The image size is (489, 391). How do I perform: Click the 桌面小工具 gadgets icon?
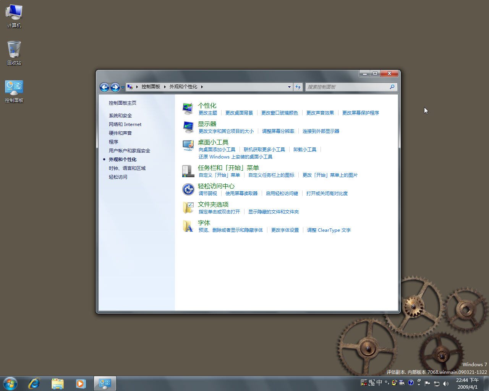point(188,145)
